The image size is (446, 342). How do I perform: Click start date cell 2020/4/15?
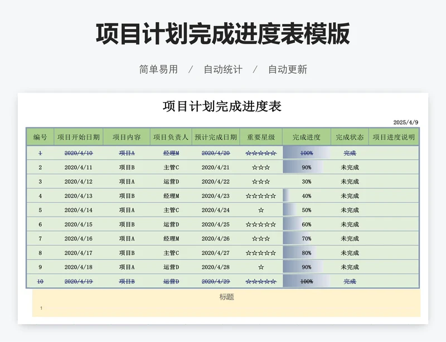coord(79,224)
